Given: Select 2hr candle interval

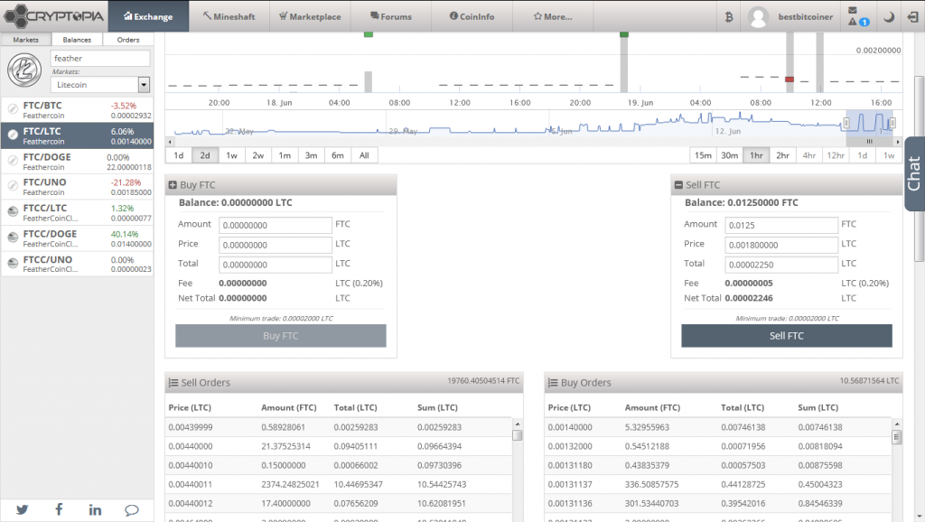Looking at the screenshot, I should (782, 155).
